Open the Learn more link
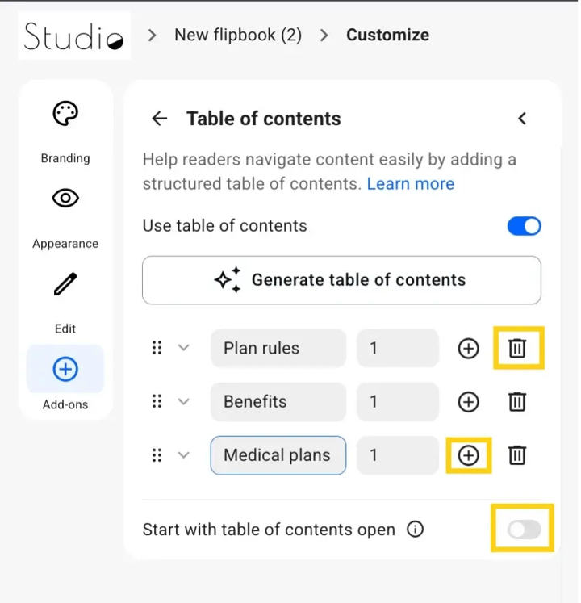 click(x=410, y=184)
